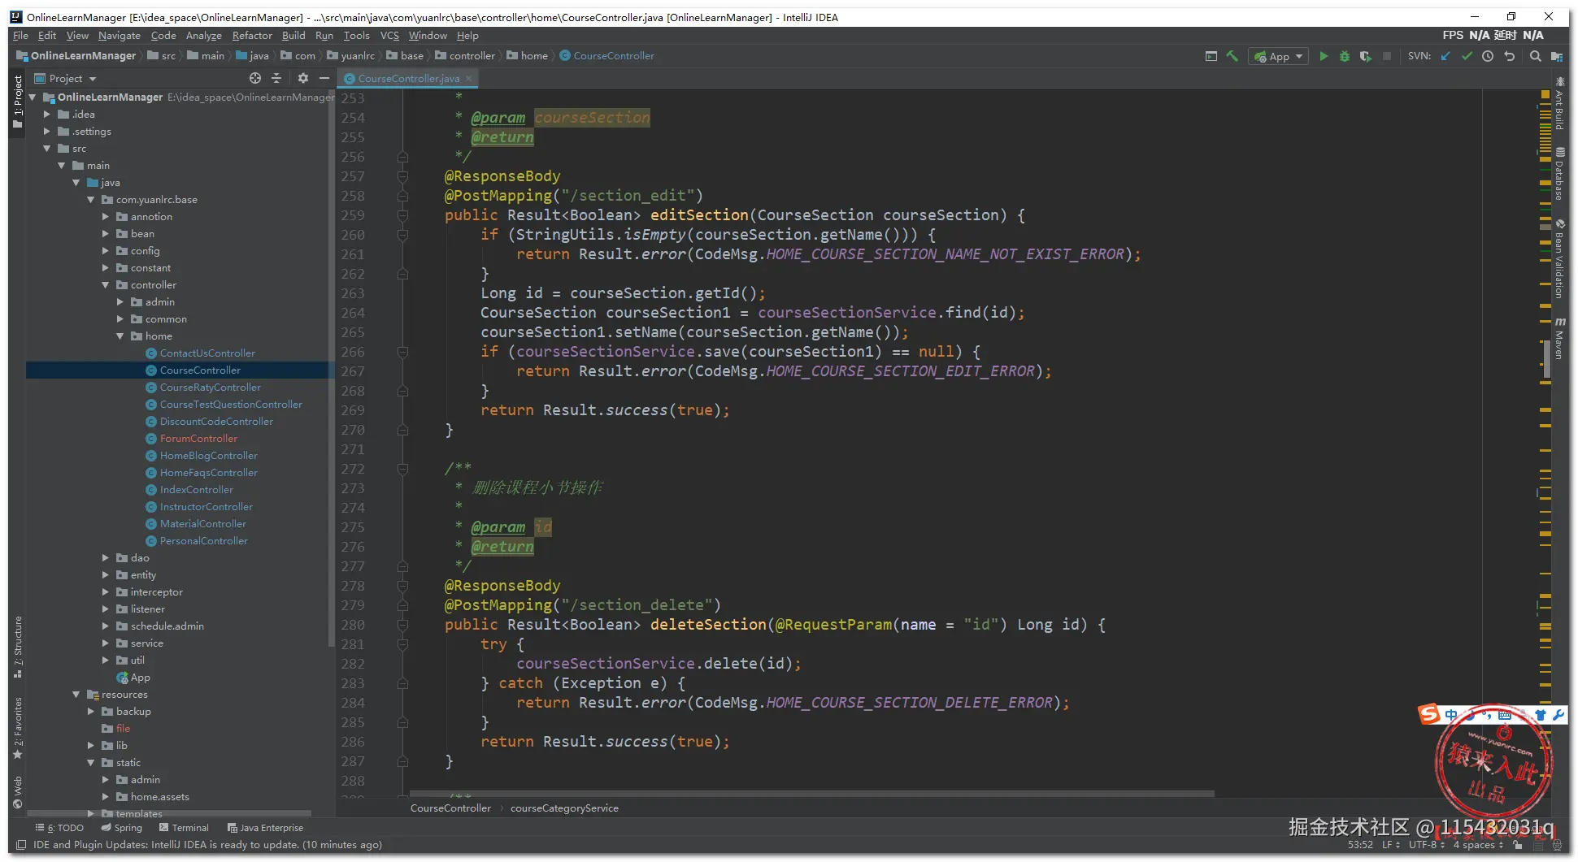The width and height of the screenshot is (1578, 862).
Task: Click the editor horizontal scrollbar
Action: tap(811, 794)
